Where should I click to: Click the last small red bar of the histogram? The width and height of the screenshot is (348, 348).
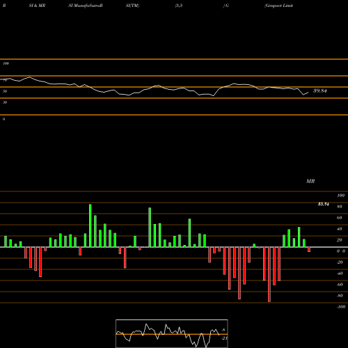click(309, 250)
